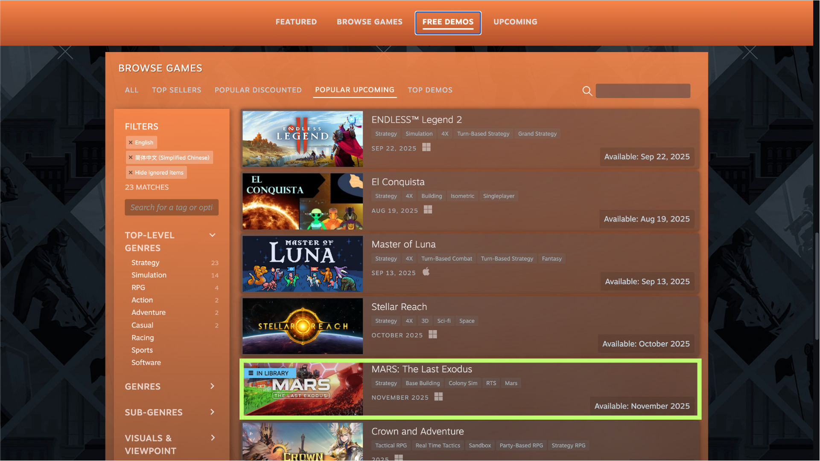Click Turn-Based Strategy tag on ENDLESS Legend 2
Screen dimensions: 820x461
pyautogui.click(x=483, y=134)
